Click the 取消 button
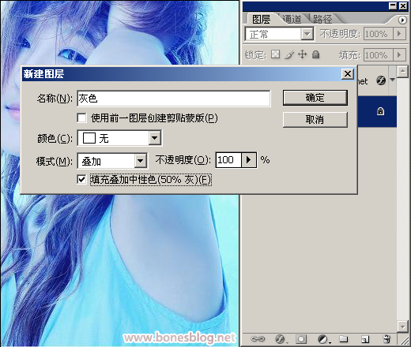 [x=315, y=120]
